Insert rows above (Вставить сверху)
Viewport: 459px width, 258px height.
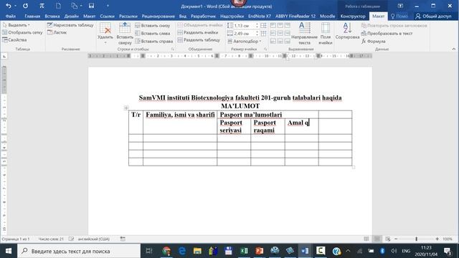pos(125,34)
